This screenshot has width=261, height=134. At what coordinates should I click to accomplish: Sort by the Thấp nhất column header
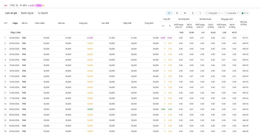point(127,23)
